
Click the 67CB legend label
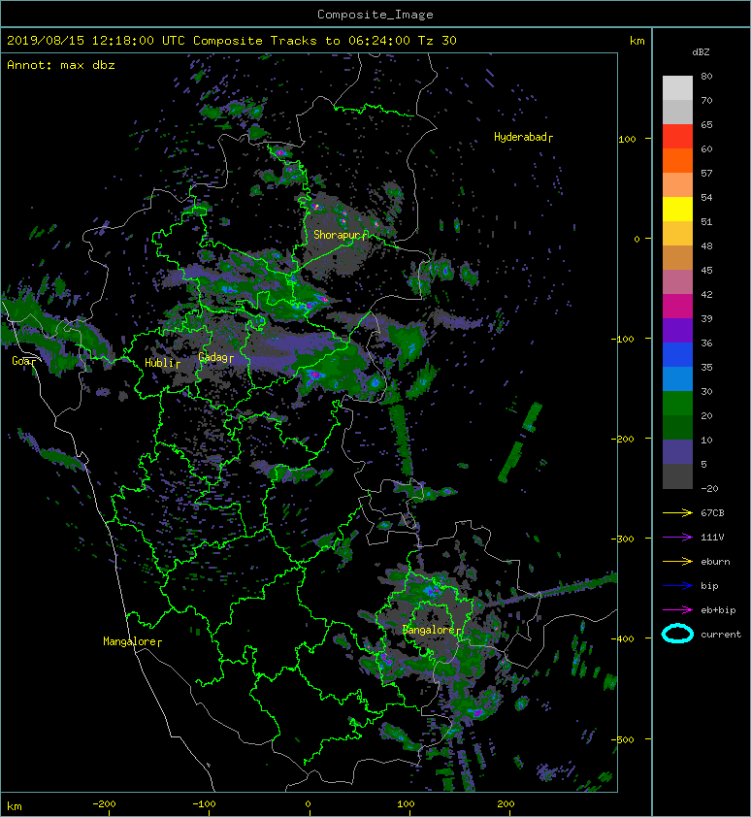(712, 513)
